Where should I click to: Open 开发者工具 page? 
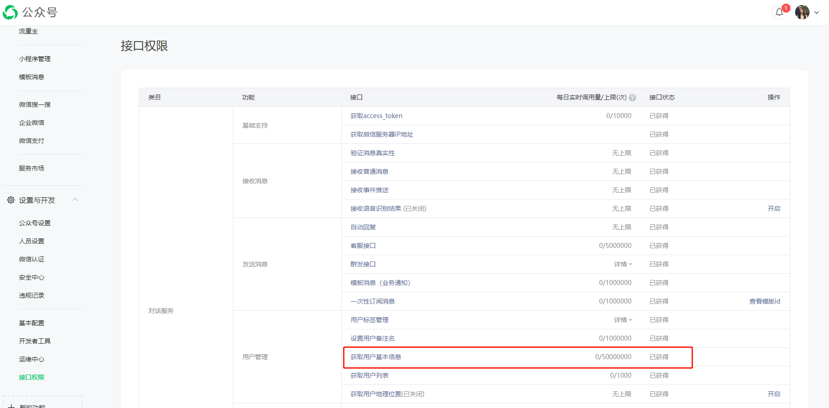coord(35,341)
